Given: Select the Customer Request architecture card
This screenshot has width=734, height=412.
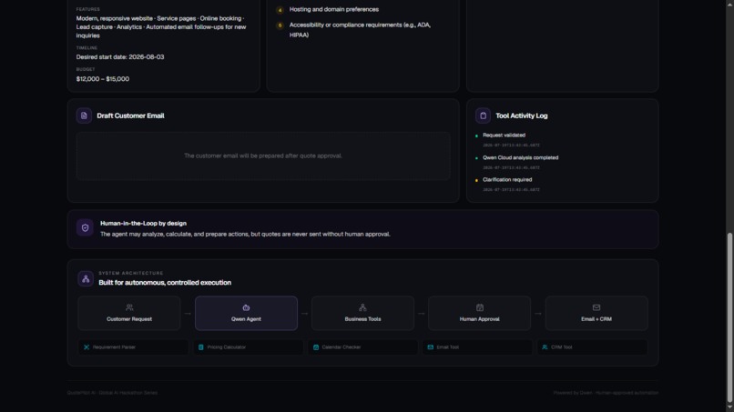Looking at the screenshot, I should click(x=129, y=313).
